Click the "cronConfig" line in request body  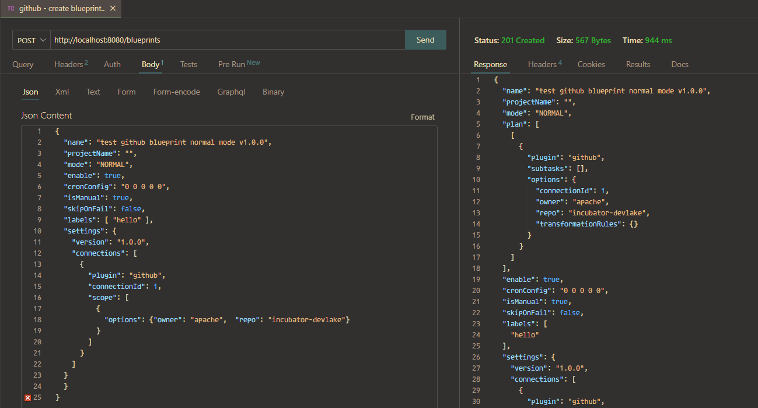point(116,186)
